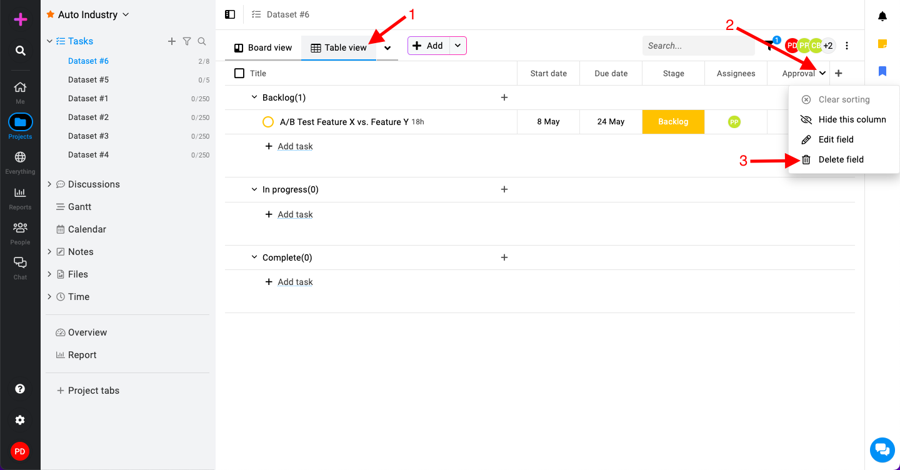
Task: Open the Projects folder icon
Action: [20, 122]
